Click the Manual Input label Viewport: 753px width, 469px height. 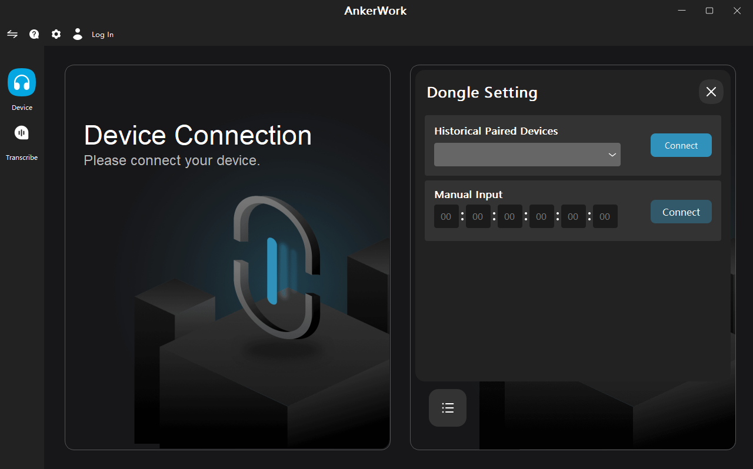[468, 195]
